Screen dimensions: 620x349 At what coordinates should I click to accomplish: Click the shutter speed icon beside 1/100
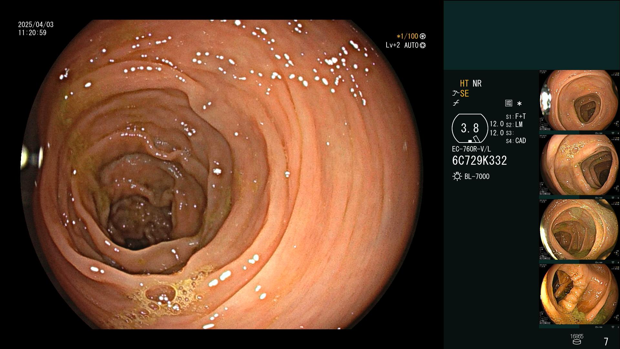point(423,36)
